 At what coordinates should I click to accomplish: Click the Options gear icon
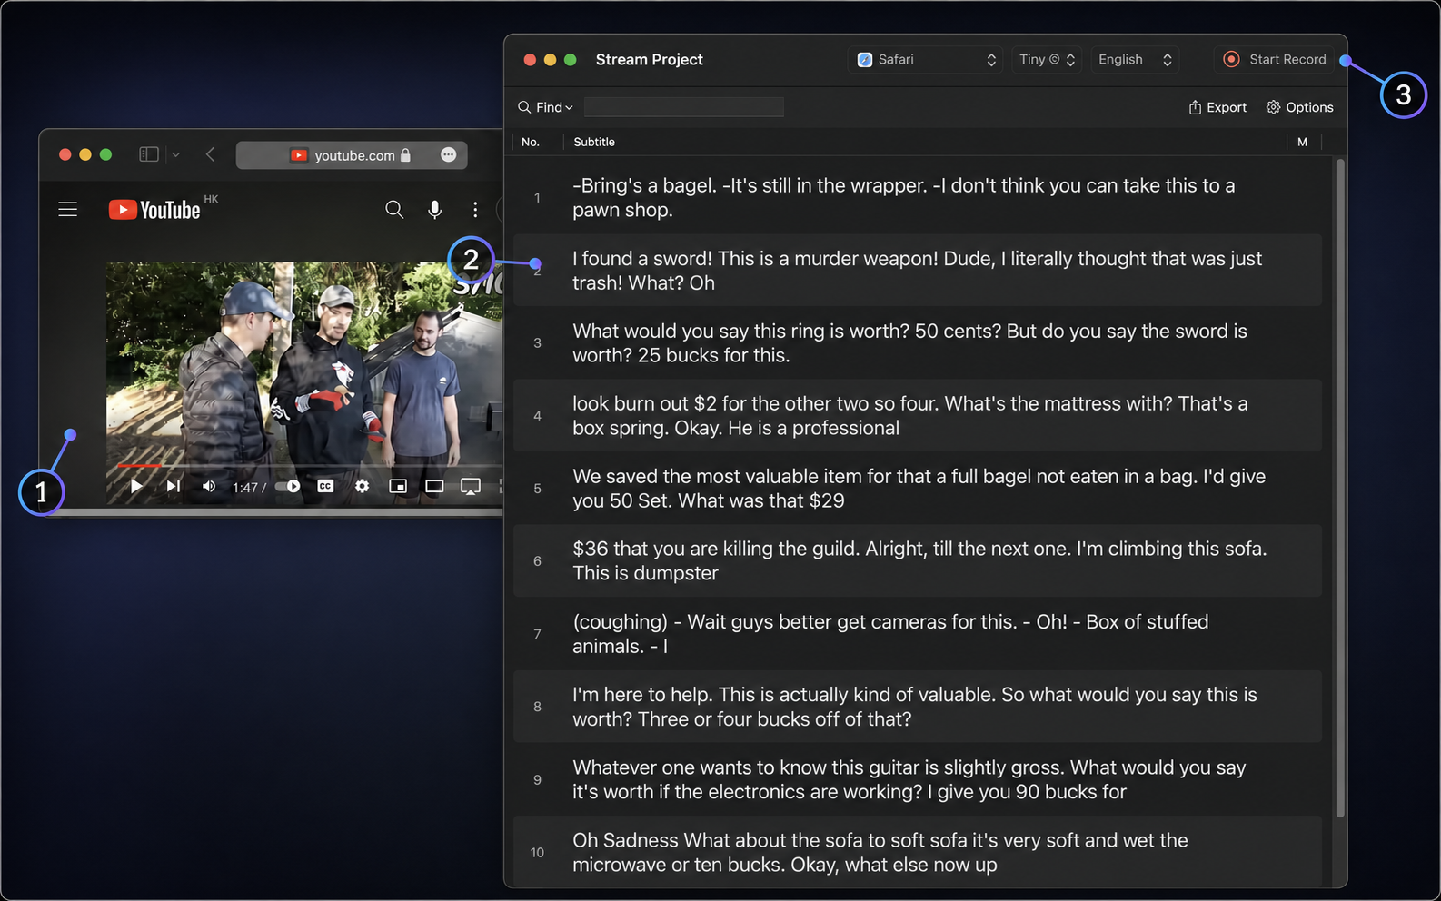[x=1274, y=107]
